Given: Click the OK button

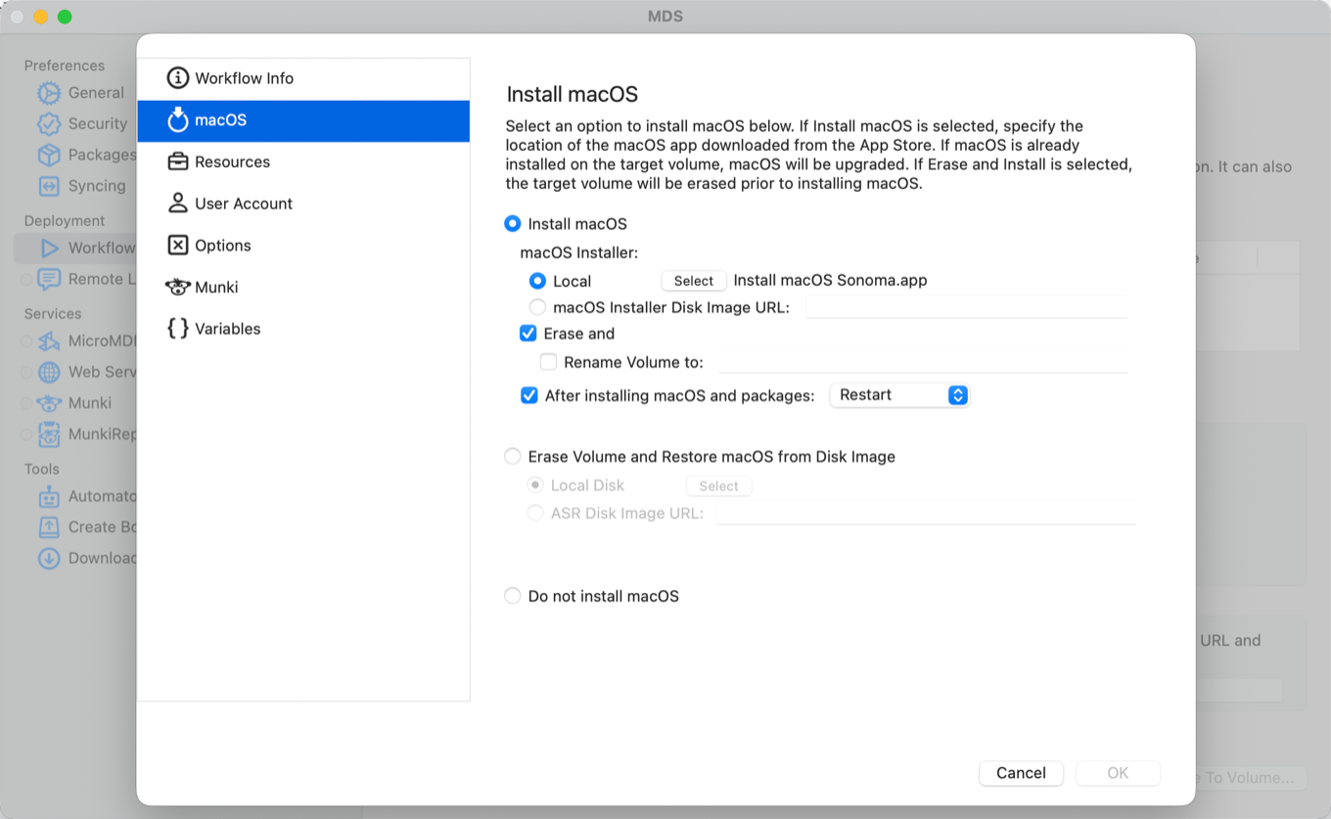Looking at the screenshot, I should click(x=1118, y=773).
